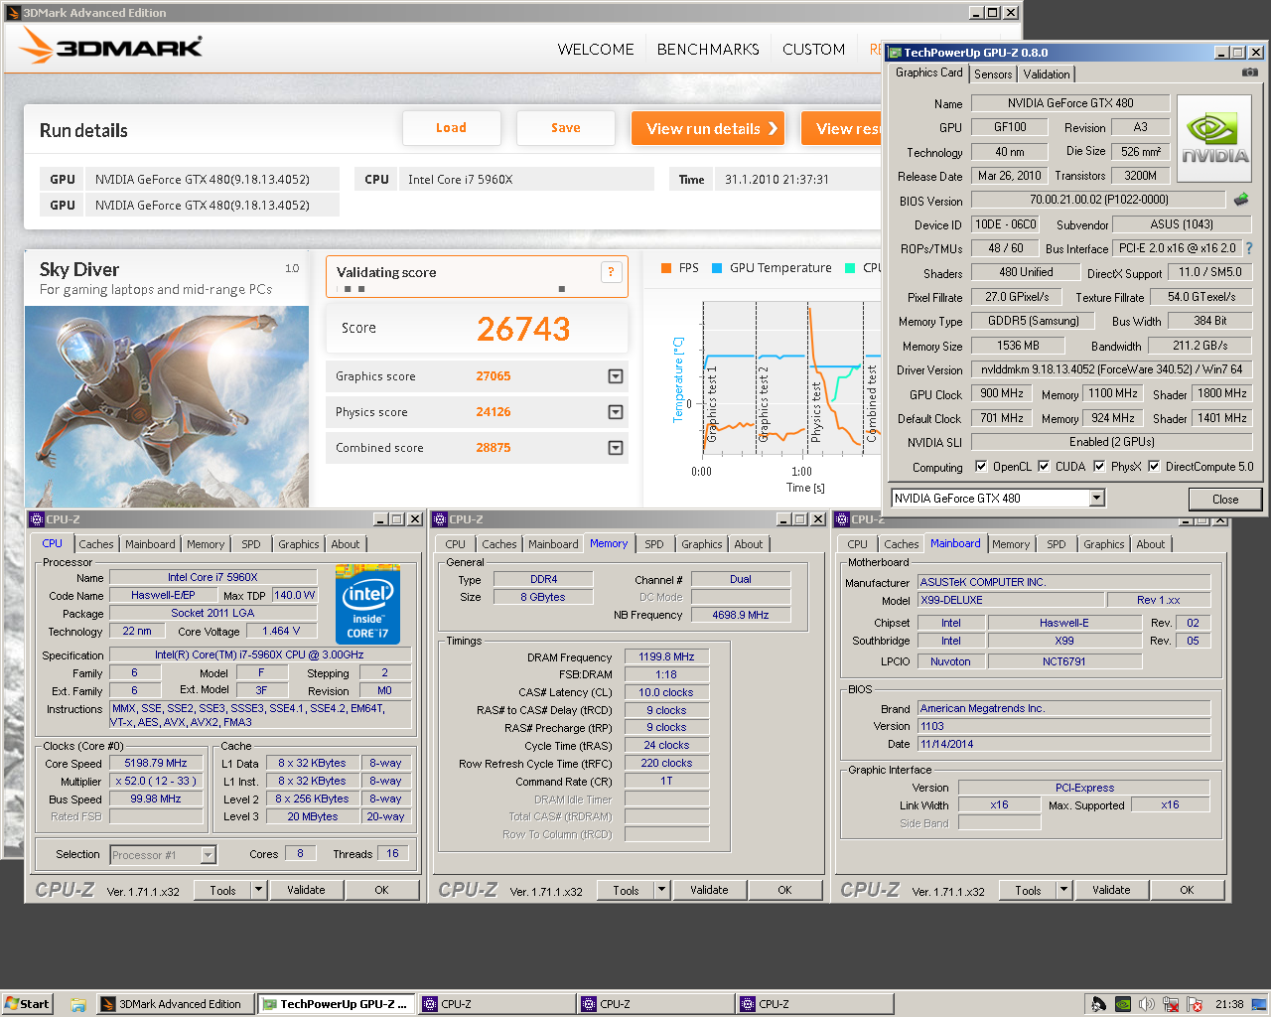Click the DRAM Frequency value 1199.8 MHz
Screen dimensions: 1271x1017
click(666, 656)
